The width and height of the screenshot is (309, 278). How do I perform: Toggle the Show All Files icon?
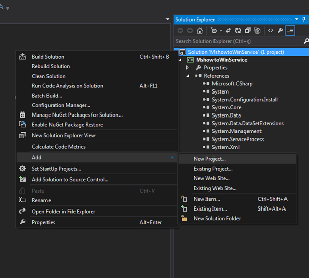[x=257, y=31]
